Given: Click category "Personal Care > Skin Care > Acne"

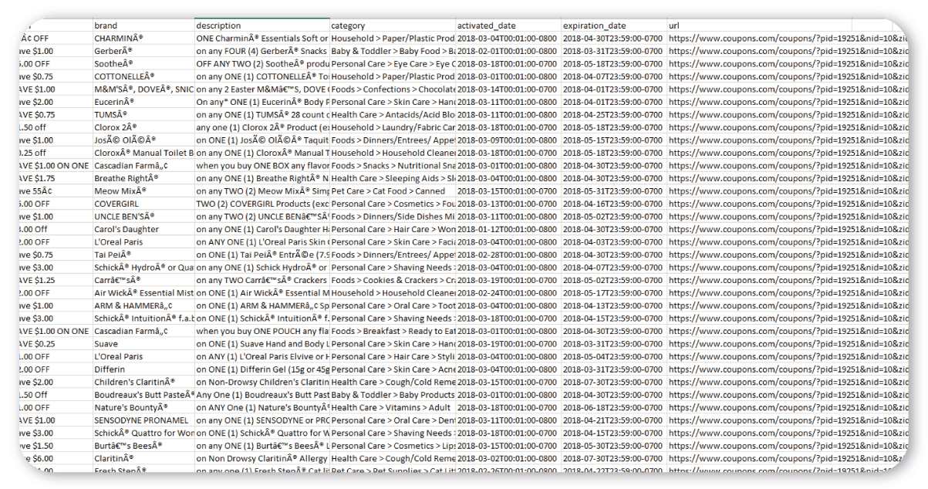Looking at the screenshot, I should 393,369.
